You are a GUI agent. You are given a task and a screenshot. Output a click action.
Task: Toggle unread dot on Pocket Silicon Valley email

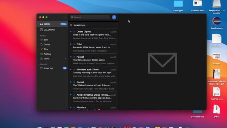click(71, 57)
